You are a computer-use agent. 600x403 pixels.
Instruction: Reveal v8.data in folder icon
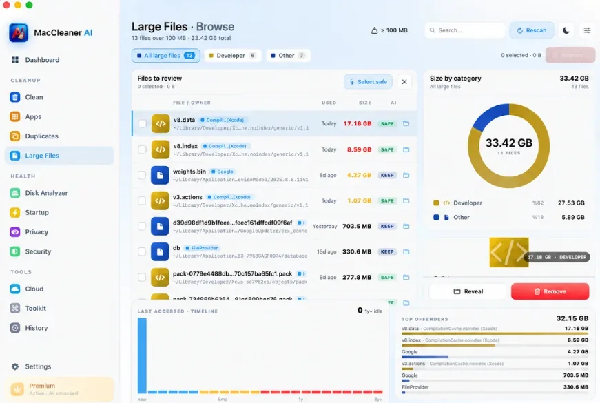406,123
